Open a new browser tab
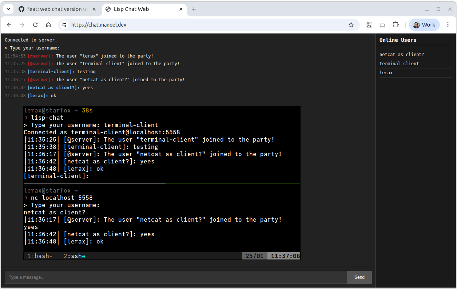This screenshot has height=289, width=457. pyautogui.click(x=194, y=9)
